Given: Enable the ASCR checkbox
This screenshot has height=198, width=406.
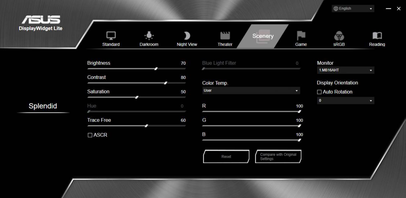Looking at the screenshot, I should tap(90, 135).
